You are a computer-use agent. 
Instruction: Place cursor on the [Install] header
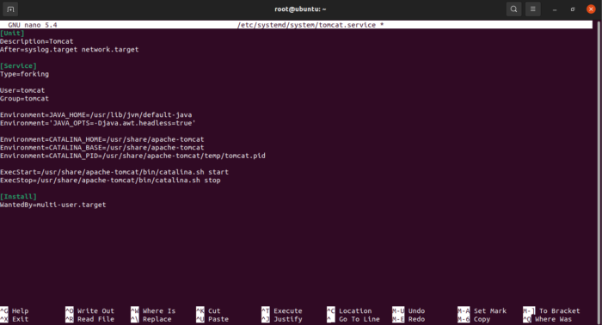[18, 196]
